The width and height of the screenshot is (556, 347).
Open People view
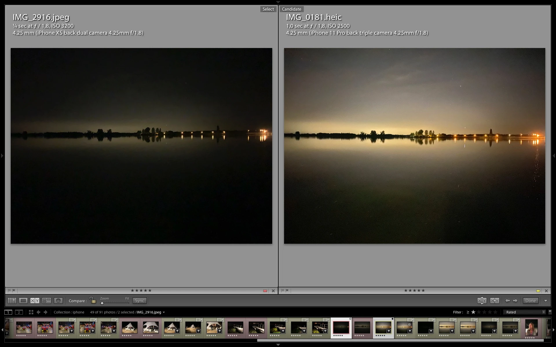(58, 301)
